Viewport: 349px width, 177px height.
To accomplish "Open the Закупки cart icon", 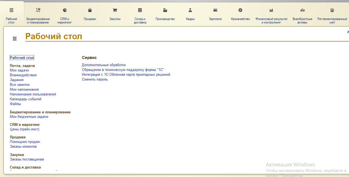I will point(115,10).
